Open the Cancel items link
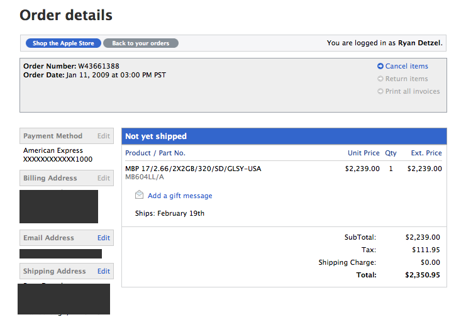This screenshot has width=466, height=317. point(406,66)
